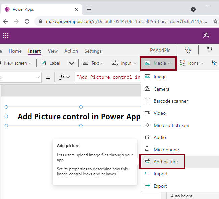Click the Text box Abc icon
This screenshot has width=219, height=199.
click(85, 63)
